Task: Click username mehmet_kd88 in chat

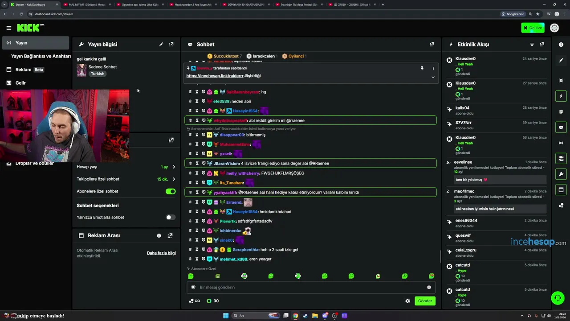Action: (233, 259)
